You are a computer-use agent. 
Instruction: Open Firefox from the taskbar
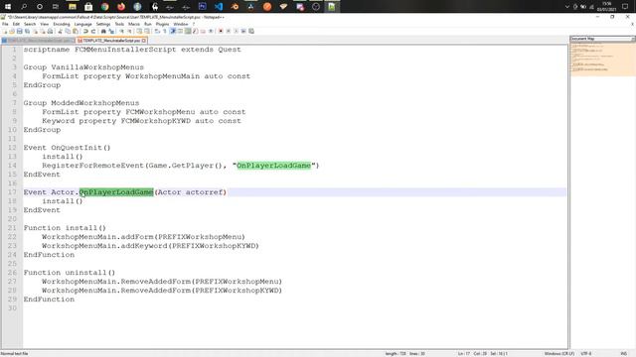coord(121,7)
